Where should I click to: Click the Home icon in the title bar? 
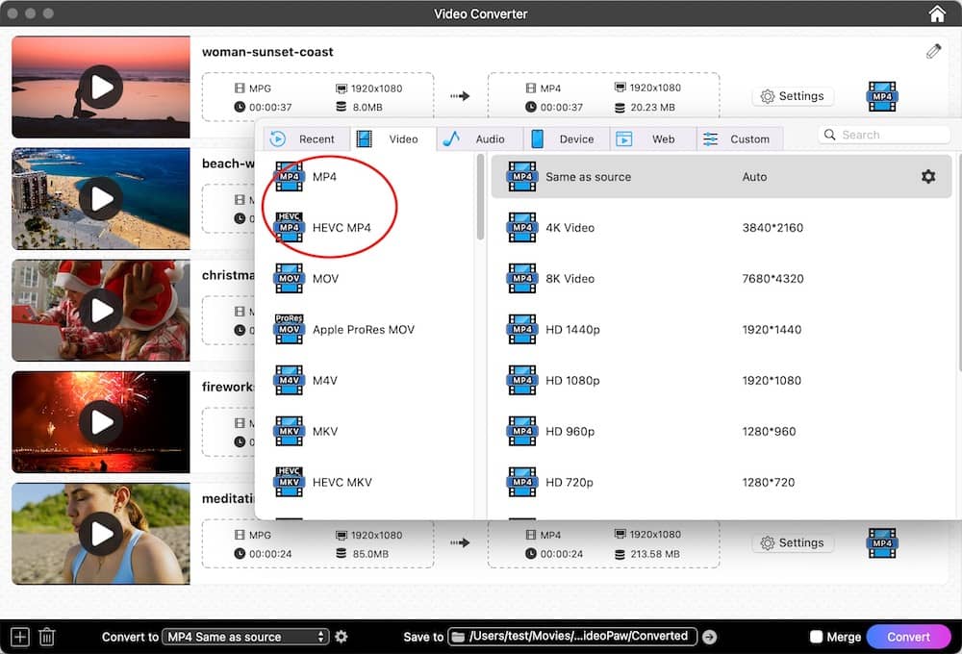937,13
